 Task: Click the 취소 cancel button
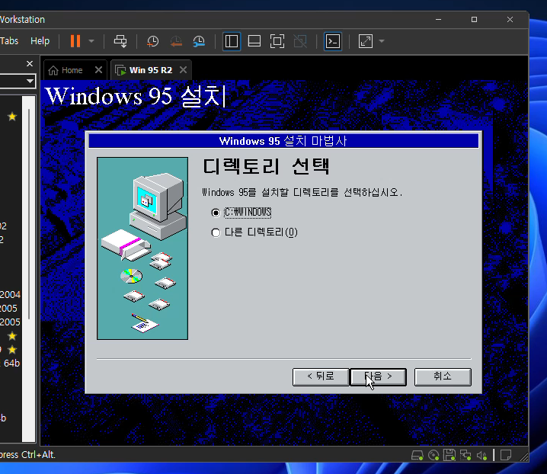point(443,376)
